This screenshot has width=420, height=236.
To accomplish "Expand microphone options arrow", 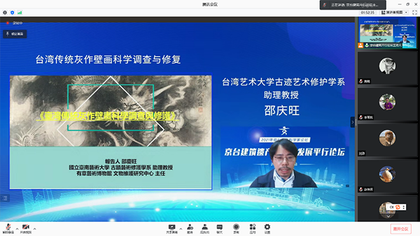I will [17, 229].
